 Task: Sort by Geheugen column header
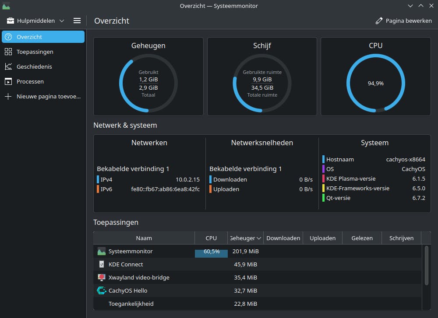pos(245,238)
